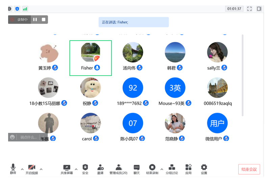
Task: Open the share screen tool
Action: coord(67,169)
